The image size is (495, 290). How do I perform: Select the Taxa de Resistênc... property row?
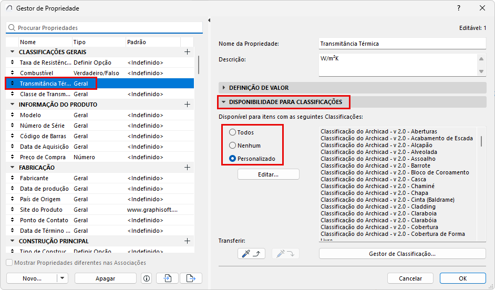point(100,63)
